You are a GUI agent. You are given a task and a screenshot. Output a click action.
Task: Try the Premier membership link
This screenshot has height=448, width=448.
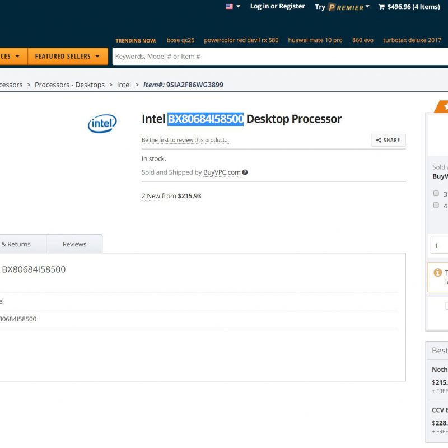point(339,7)
